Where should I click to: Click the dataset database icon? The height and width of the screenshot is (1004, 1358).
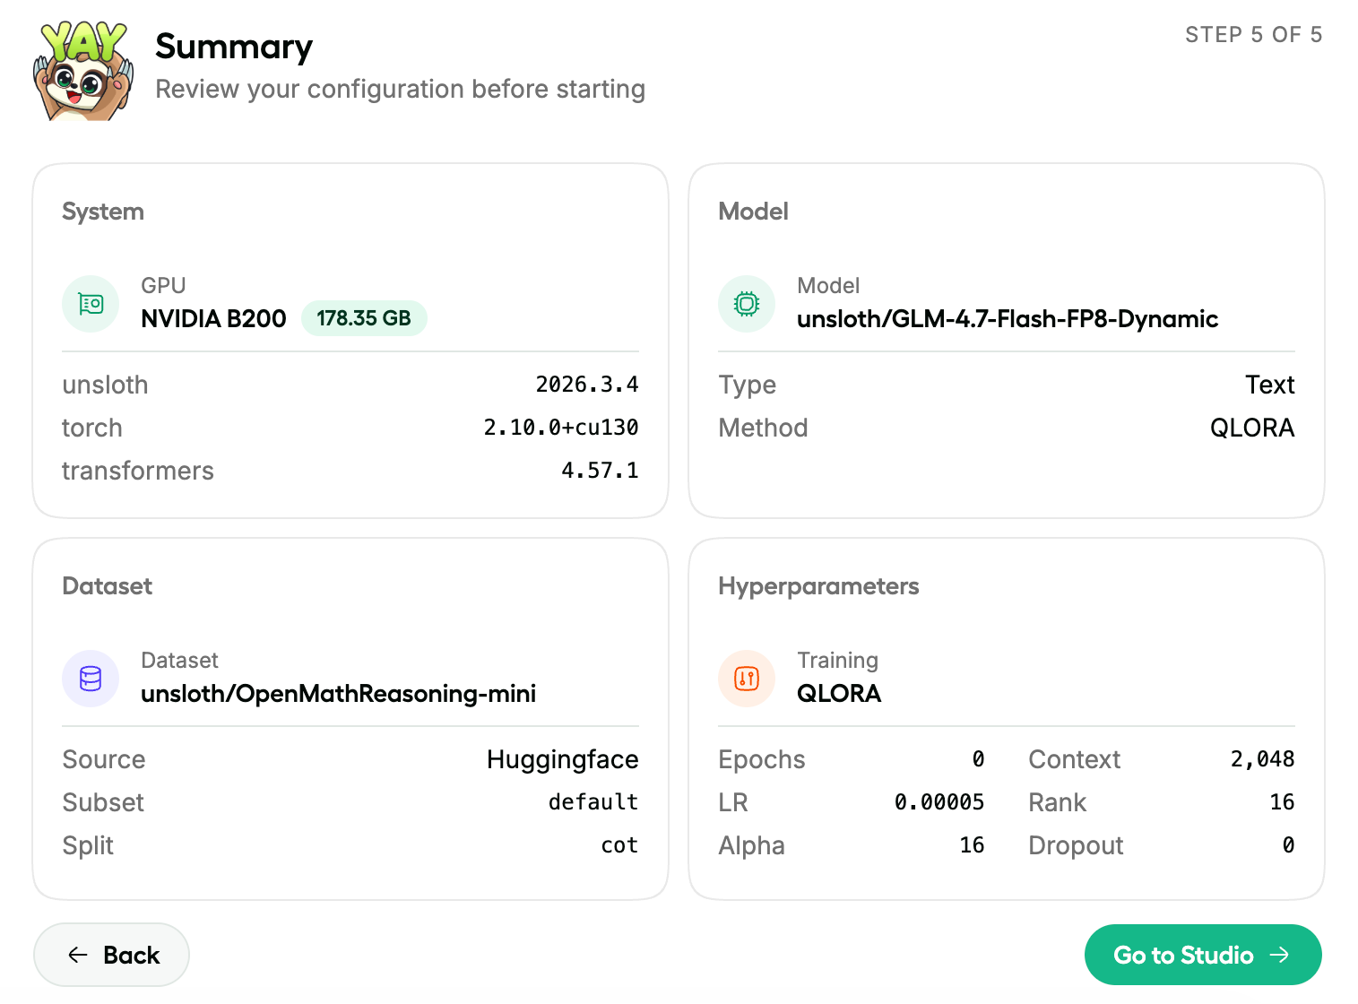click(x=91, y=679)
